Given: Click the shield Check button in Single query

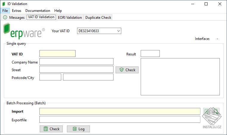Looking at the screenshot, I should [x=127, y=70].
